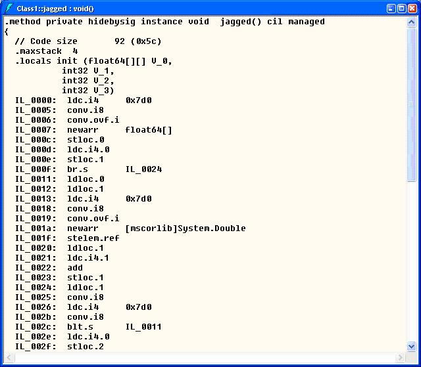Image resolution: width=421 pixels, height=367 pixels.
Task: Click line IL_0005 conv.i8
Action: click(59, 110)
